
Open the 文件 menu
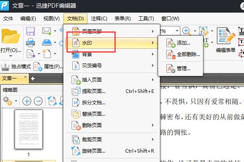tap(8, 19)
